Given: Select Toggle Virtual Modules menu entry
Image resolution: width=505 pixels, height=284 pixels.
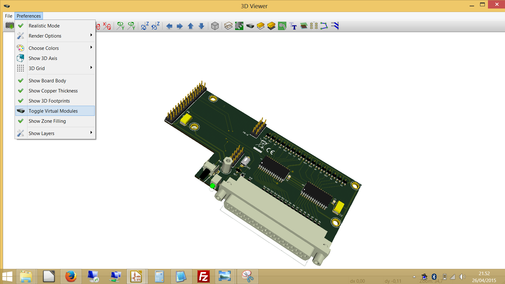Looking at the screenshot, I should 53,111.
